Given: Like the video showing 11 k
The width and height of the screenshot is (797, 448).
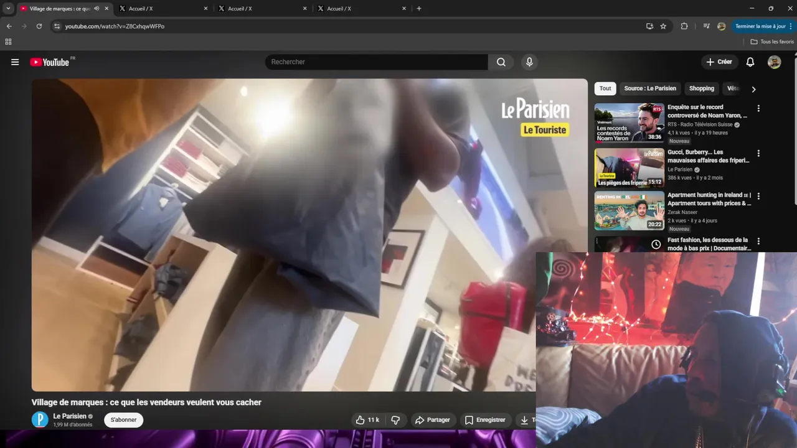Looking at the screenshot, I should [367, 420].
